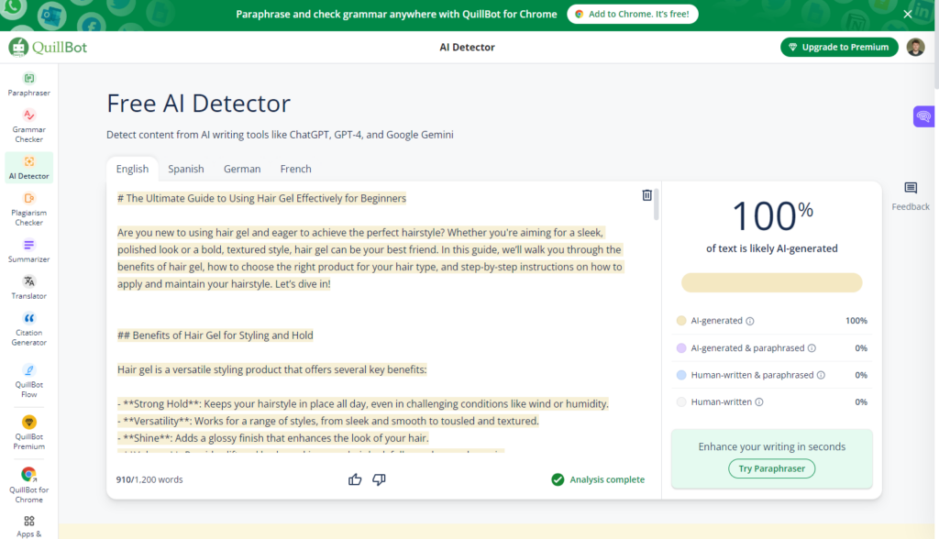Click '100%' result score
The height and width of the screenshot is (539, 939).
[x=772, y=215]
